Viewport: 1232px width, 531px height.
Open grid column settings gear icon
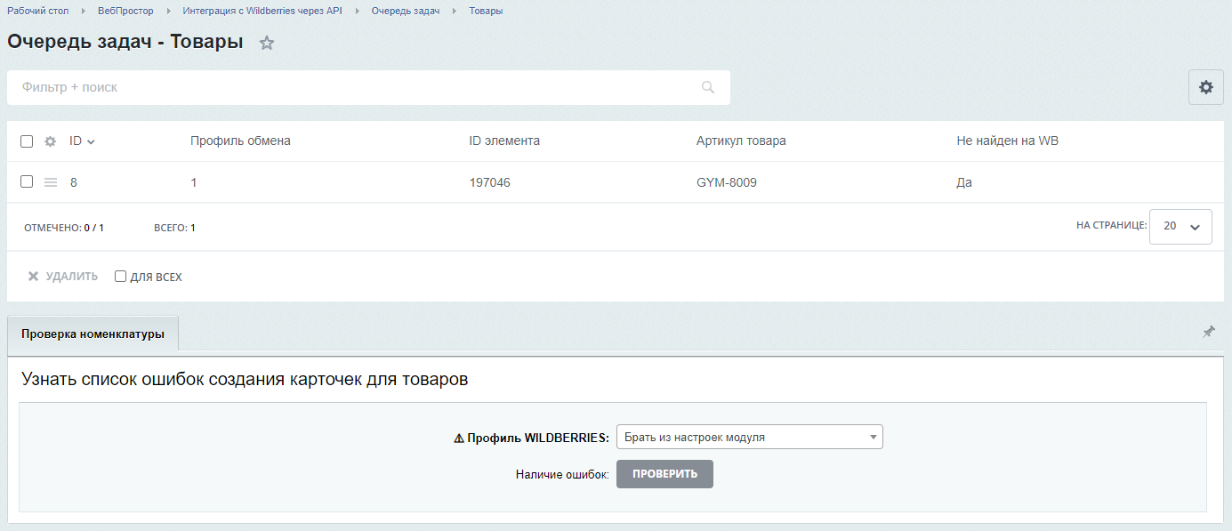(51, 141)
